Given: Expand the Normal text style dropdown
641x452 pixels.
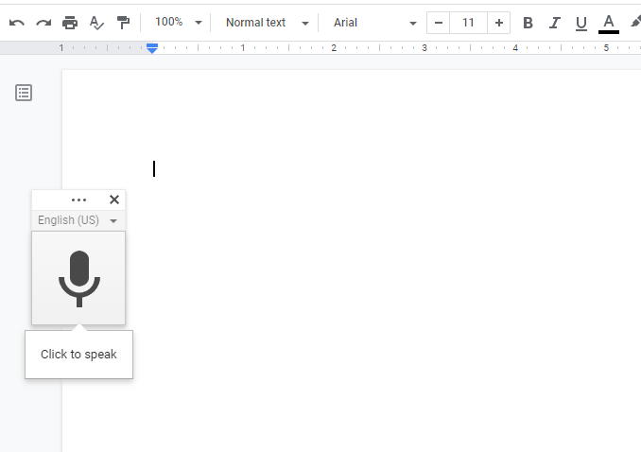Looking at the screenshot, I should coord(267,23).
